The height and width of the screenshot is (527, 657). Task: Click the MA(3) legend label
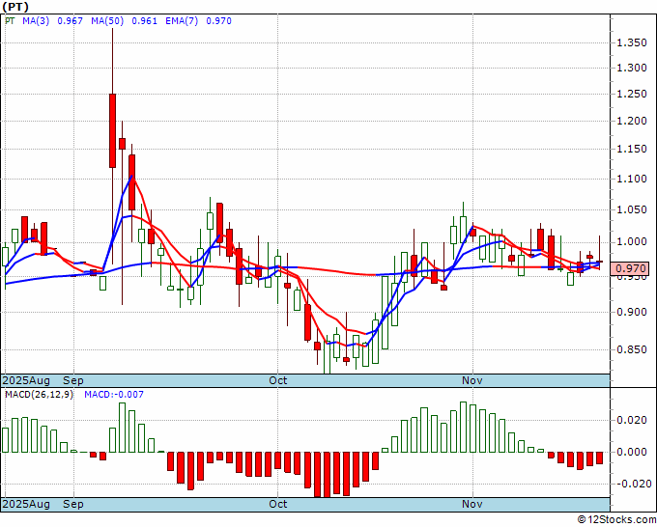click(36, 21)
